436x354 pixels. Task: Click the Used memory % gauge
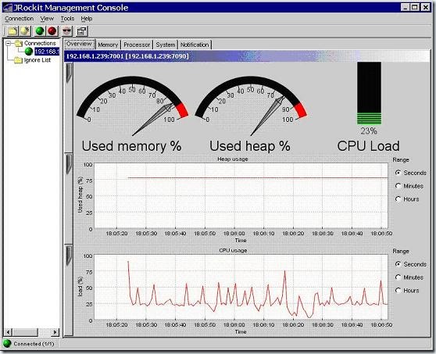(x=132, y=105)
